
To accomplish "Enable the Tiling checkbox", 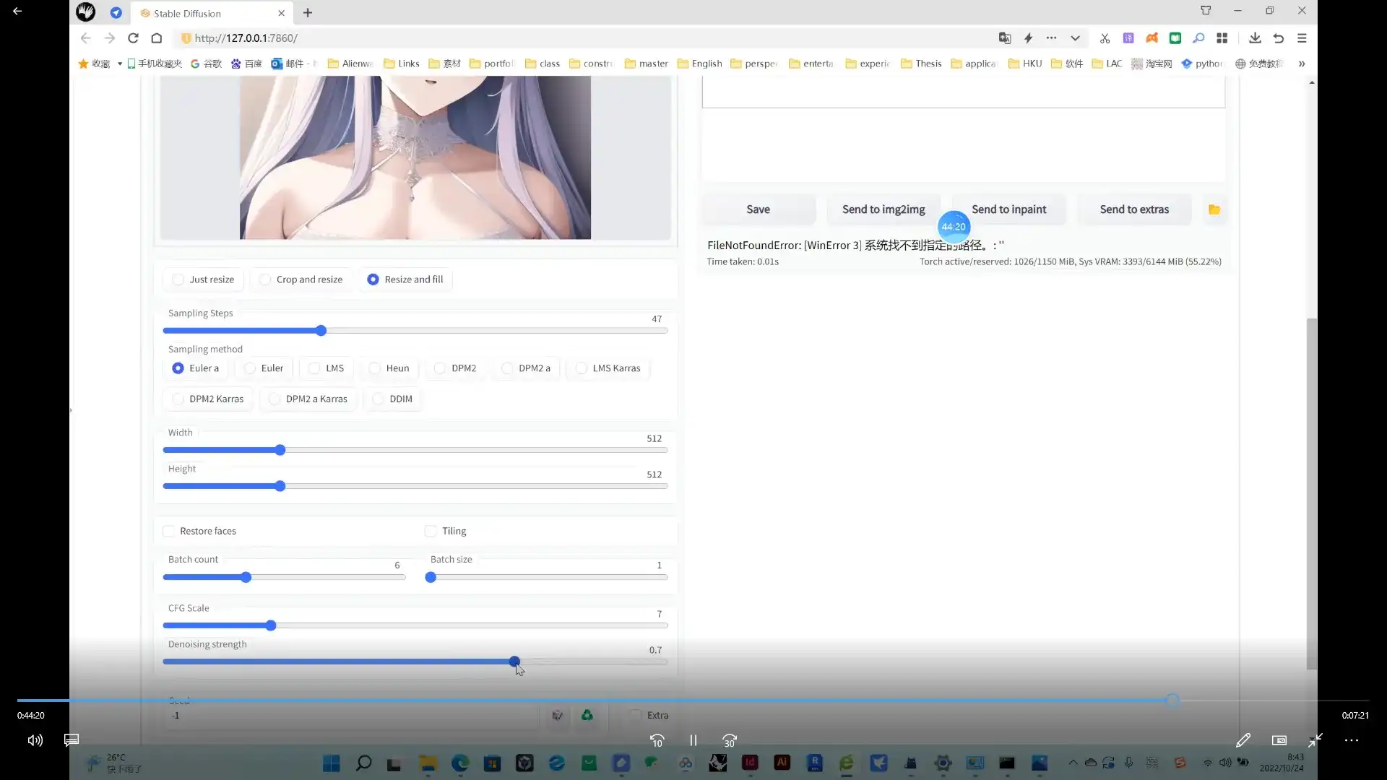I will (429, 531).
